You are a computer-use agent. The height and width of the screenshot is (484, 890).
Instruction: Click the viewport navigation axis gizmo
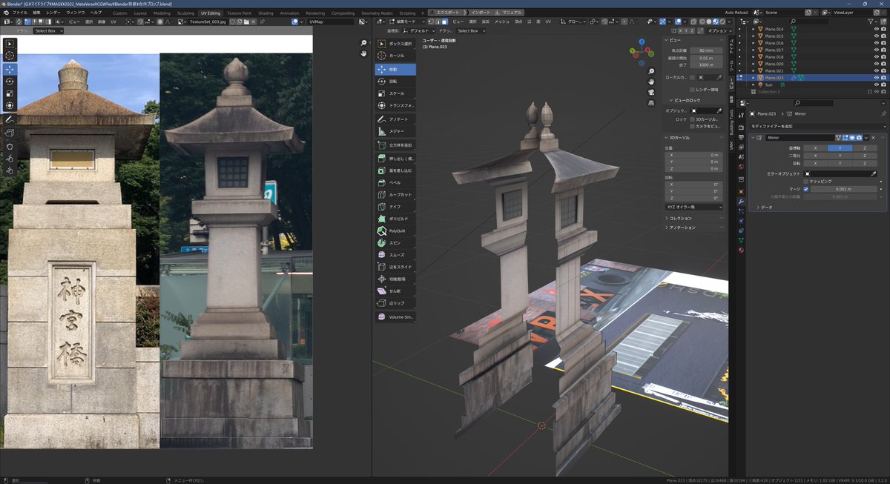click(642, 51)
